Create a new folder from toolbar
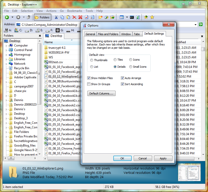This screenshot has width=208, height=192. [100, 17]
